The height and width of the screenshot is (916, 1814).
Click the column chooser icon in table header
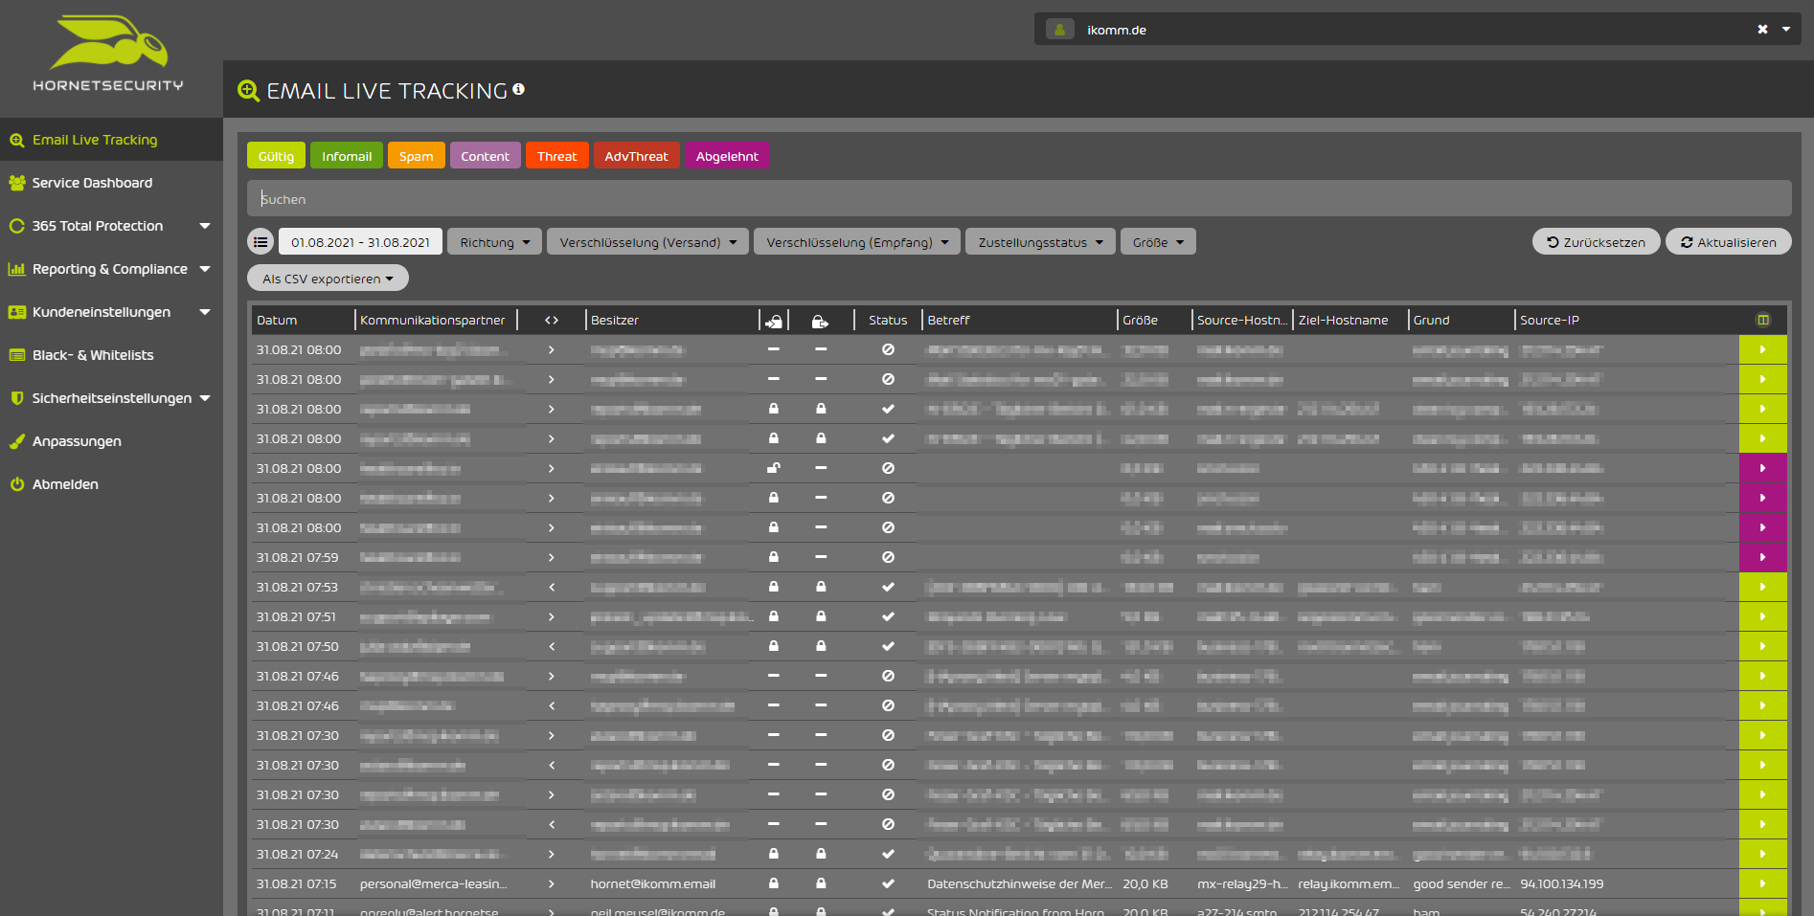click(1762, 320)
